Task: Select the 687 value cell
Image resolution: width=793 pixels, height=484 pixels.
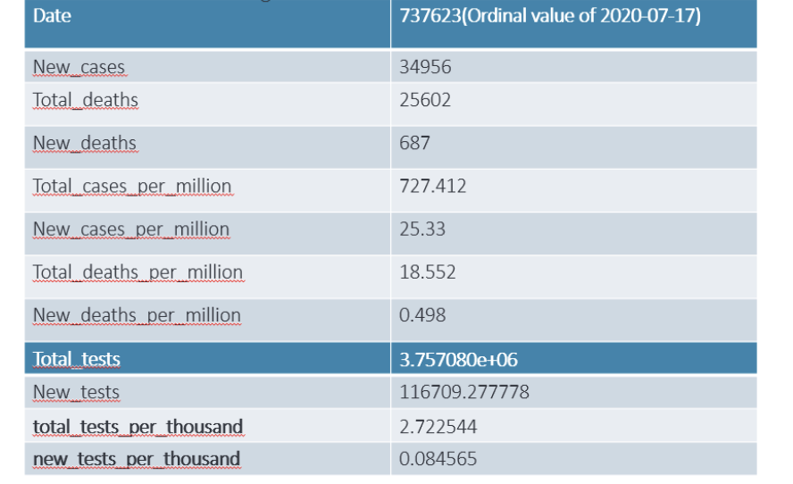Action: pos(414,143)
